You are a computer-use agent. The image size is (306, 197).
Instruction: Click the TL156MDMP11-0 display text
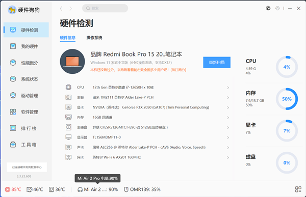107,137
